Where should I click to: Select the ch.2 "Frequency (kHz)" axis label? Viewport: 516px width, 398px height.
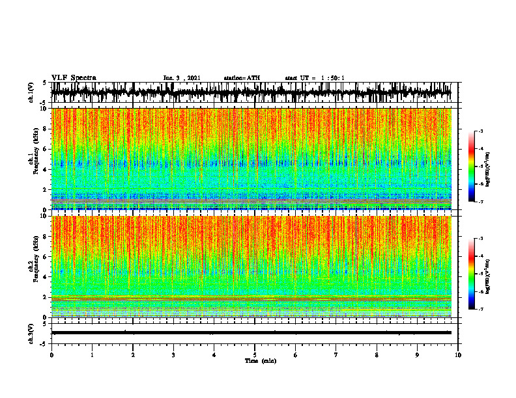(x=36, y=259)
